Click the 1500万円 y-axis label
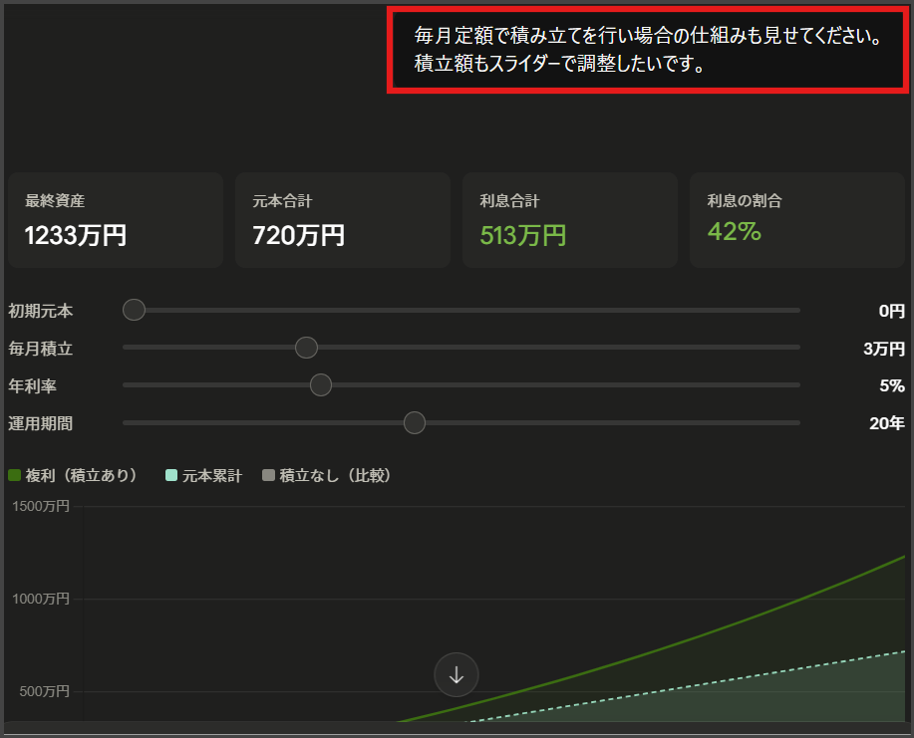 click(x=41, y=506)
